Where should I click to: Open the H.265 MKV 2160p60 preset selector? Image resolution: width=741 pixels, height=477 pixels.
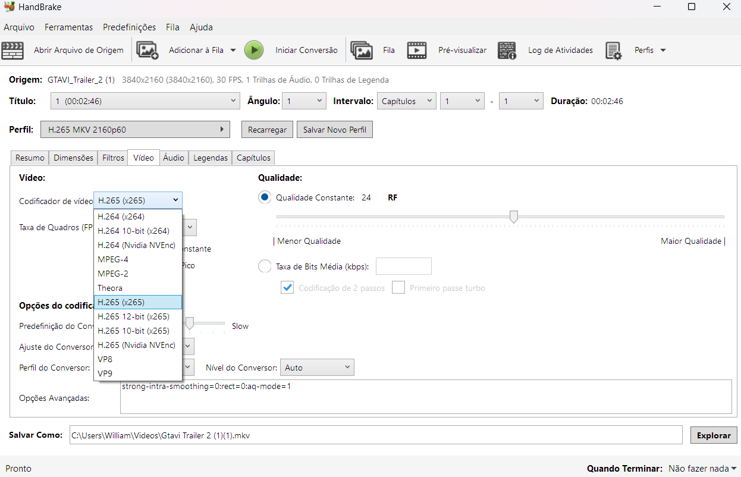point(136,130)
